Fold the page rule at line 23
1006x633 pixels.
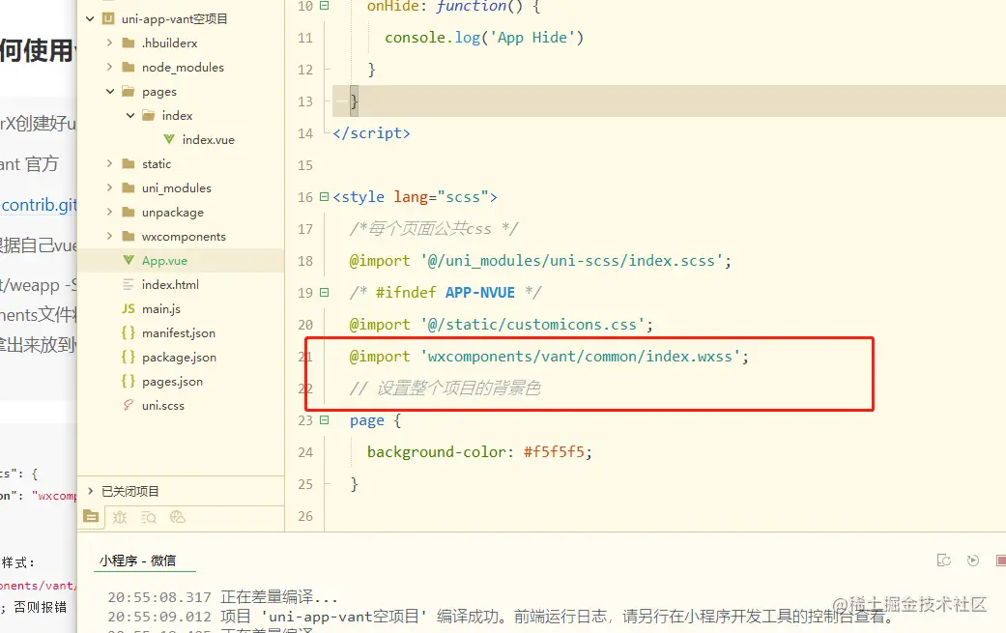(325, 420)
